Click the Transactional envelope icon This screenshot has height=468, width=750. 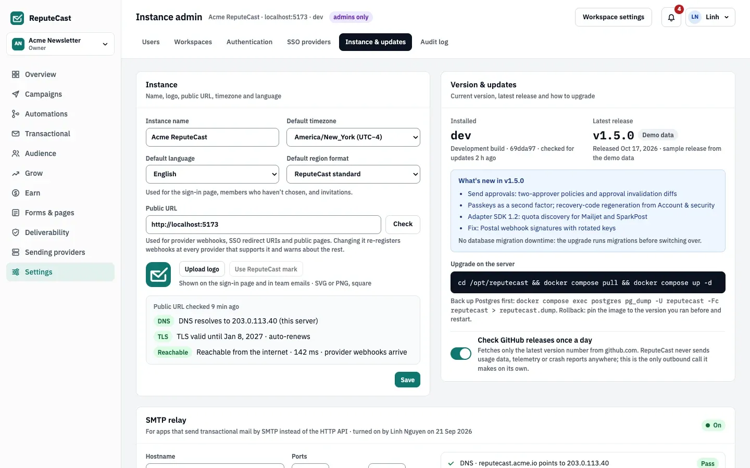tap(16, 134)
